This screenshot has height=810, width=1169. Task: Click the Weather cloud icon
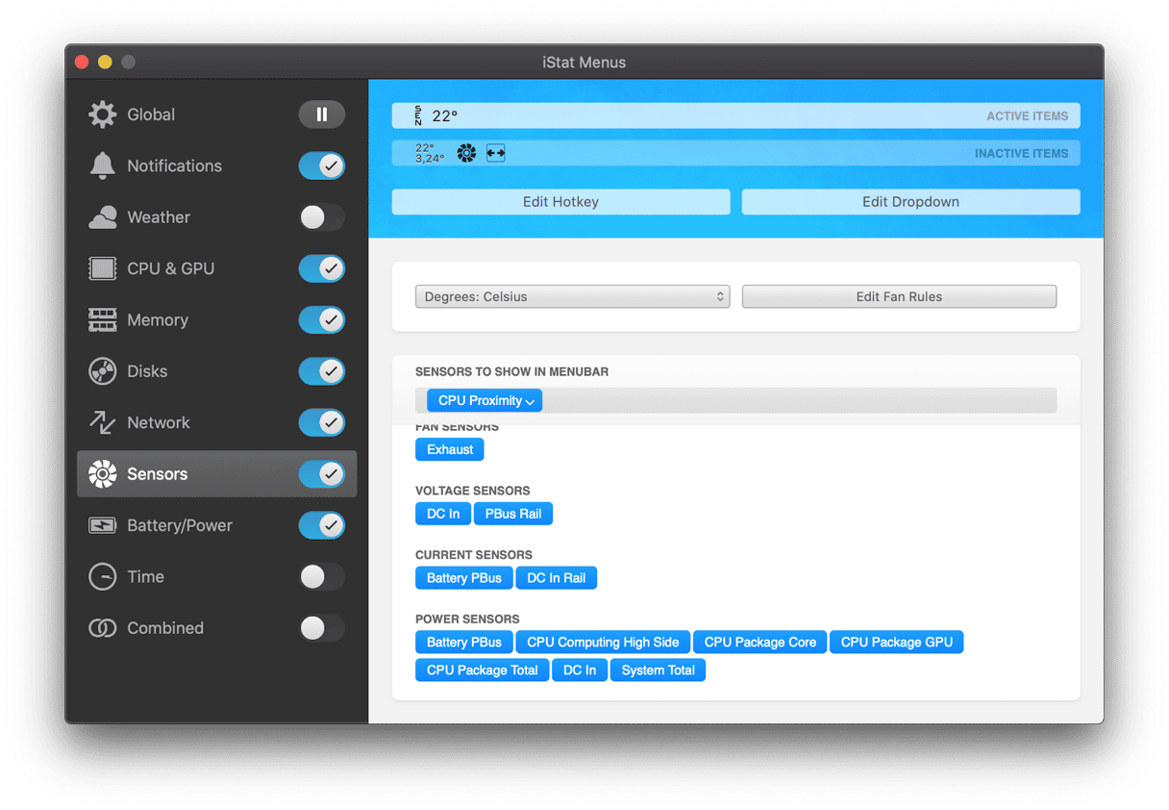click(102, 217)
